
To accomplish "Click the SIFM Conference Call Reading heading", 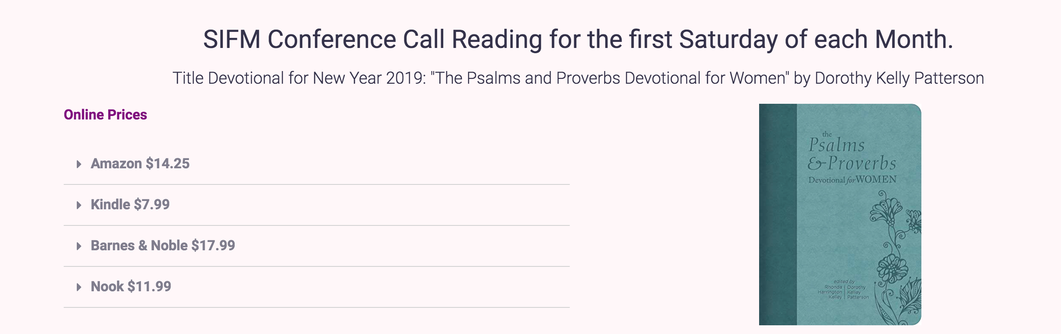I will [x=578, y=39].
